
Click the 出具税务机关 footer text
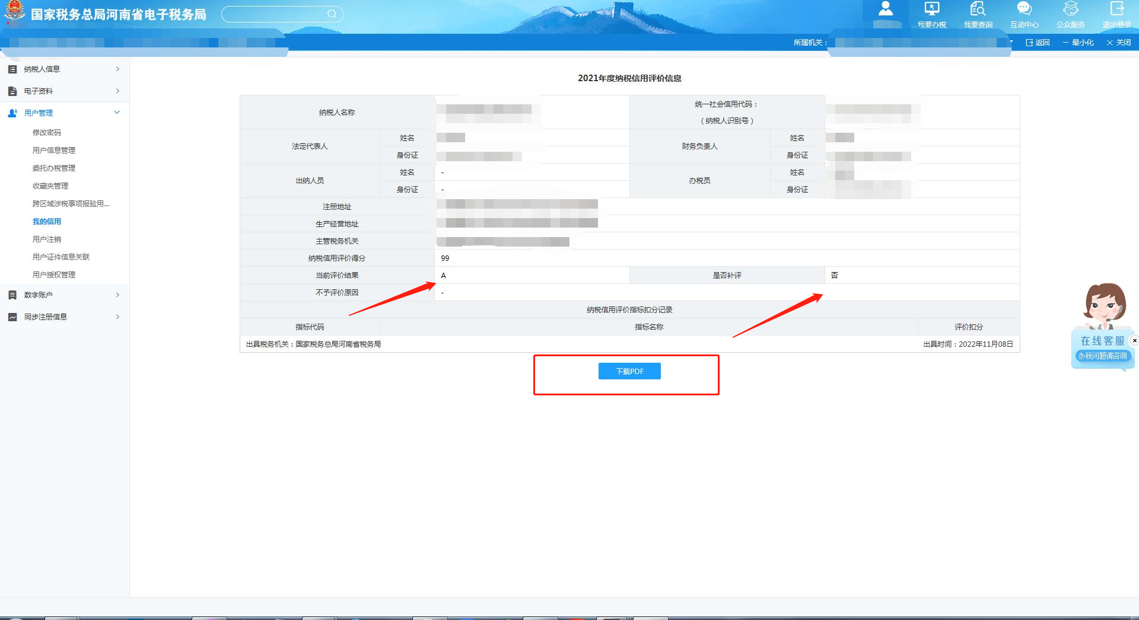click(x=313, y=344)
